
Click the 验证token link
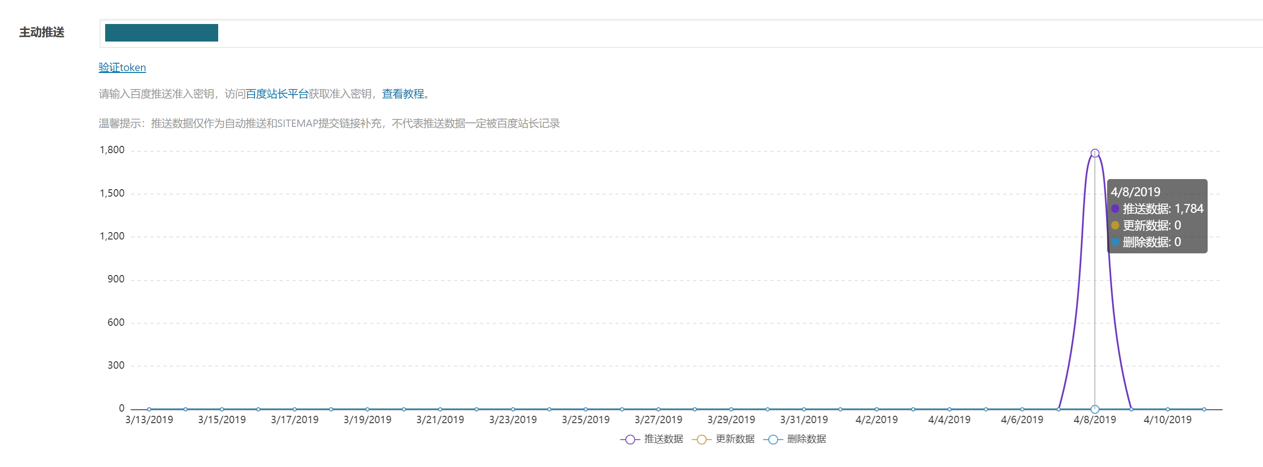tap(122, 67)
